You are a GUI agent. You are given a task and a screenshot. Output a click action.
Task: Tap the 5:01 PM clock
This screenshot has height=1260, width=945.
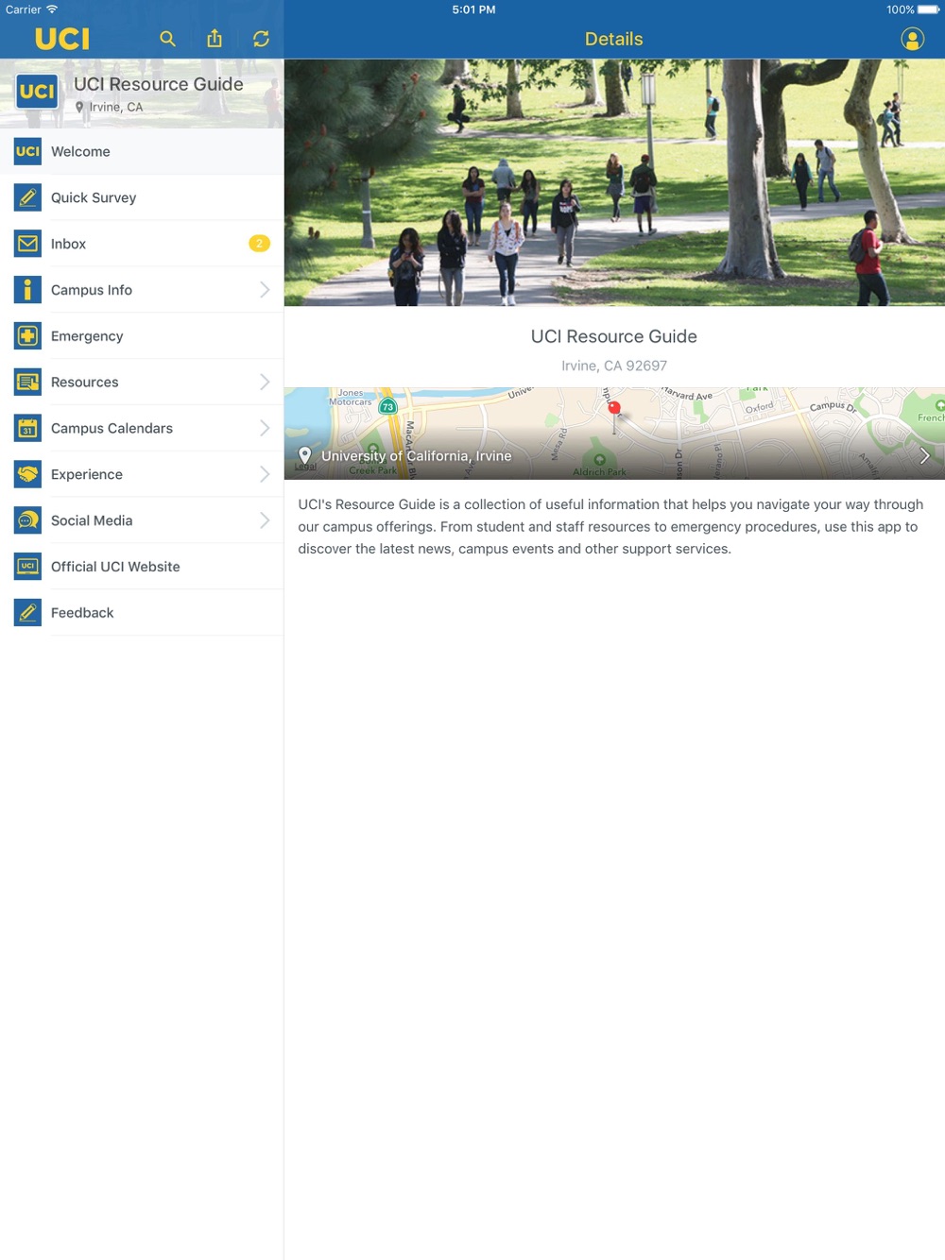click(x=473, y=9)
